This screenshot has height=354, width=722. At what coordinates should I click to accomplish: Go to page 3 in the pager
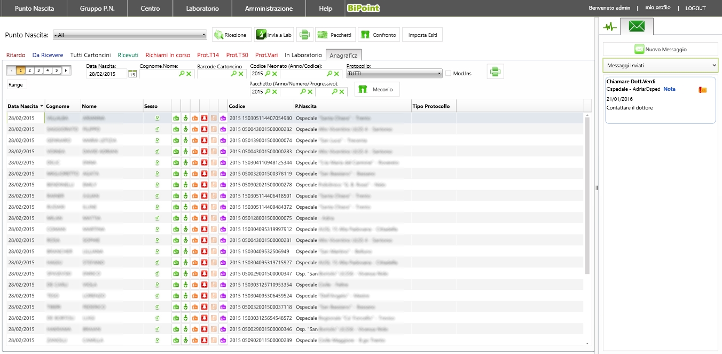(x=38, y=70)
